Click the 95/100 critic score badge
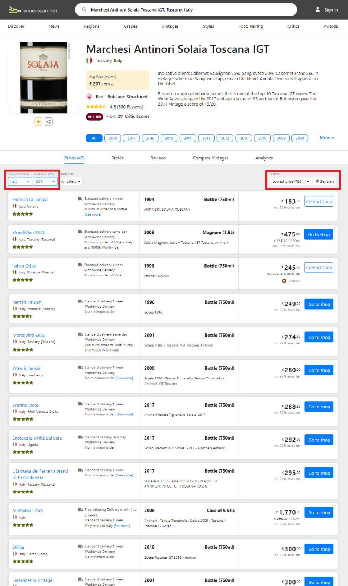348x586 pixels. 94,117
